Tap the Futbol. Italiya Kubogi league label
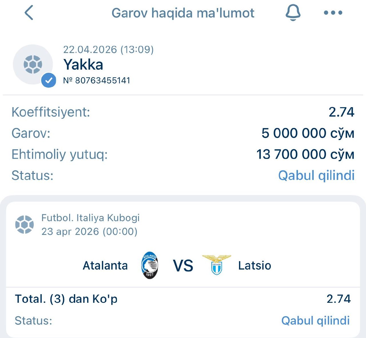 coord(90,218)
